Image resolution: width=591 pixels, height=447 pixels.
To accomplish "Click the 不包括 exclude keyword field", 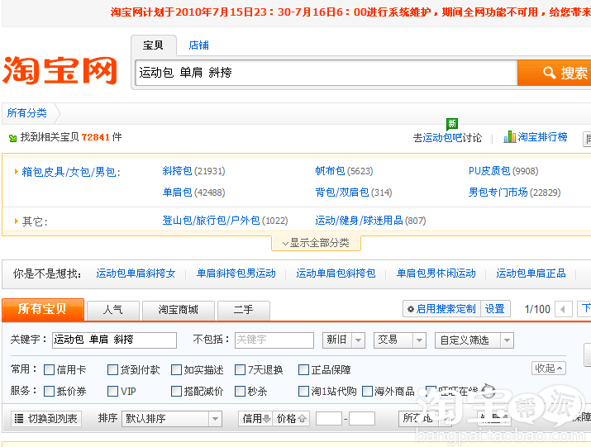I will (274, 340).
